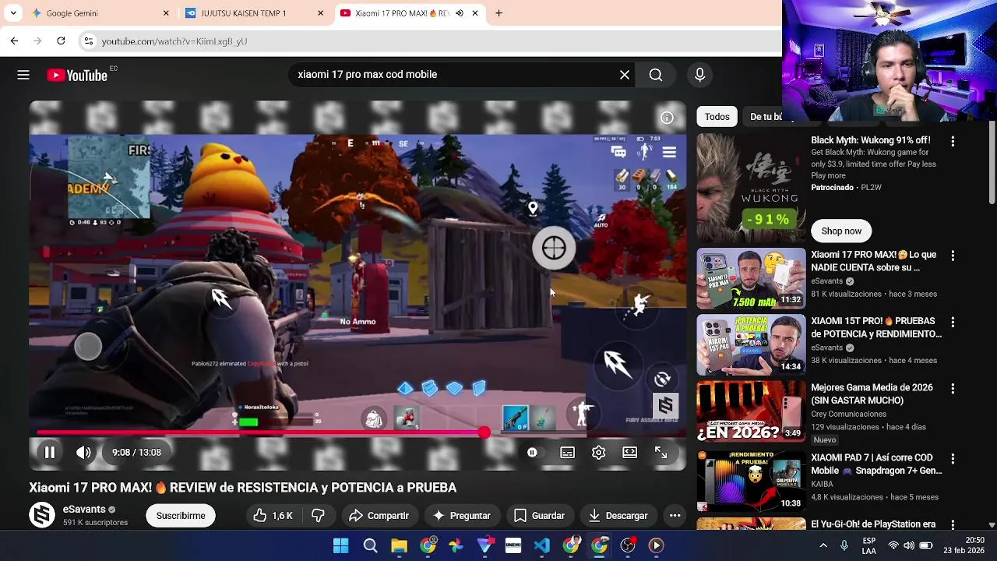The image size is (997, 561).
Task: Mute the Xiaomi tab via speaker icon
Action: [x=460, y=13]
